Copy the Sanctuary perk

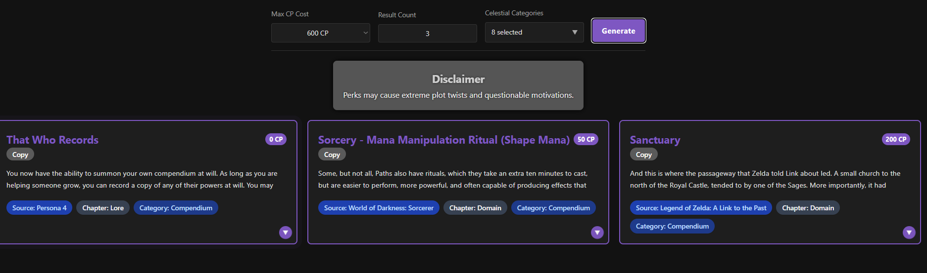point(643,155)
